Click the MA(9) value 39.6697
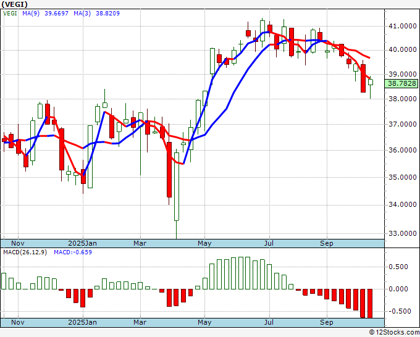Viewport: 420px width, 337px height. pyautogui.click(x=57, y=14)
